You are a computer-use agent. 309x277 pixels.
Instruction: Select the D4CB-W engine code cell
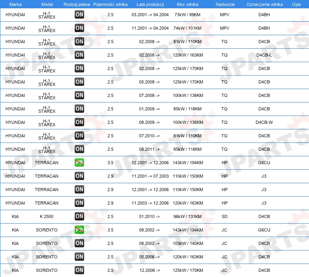point(264,122)
